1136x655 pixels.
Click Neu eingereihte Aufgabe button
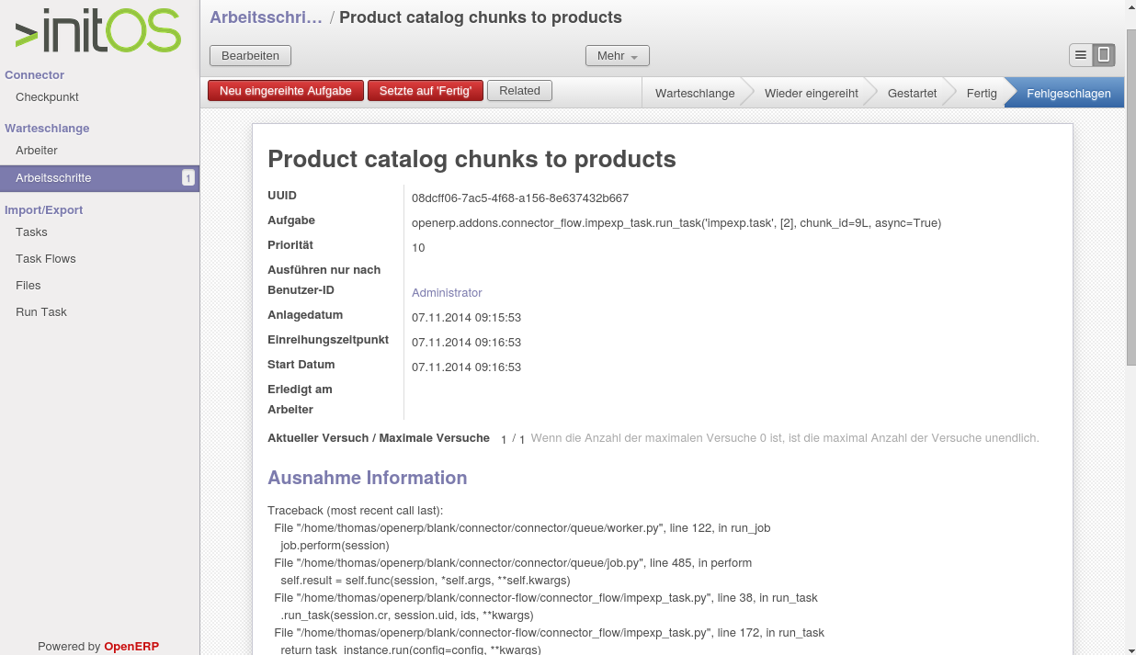pos(286,91)
